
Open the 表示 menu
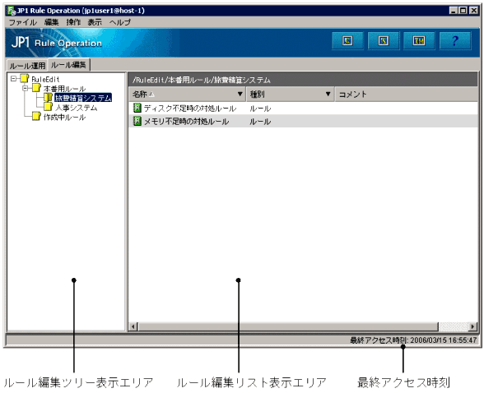pyautogui.click(x=95, y=22)
